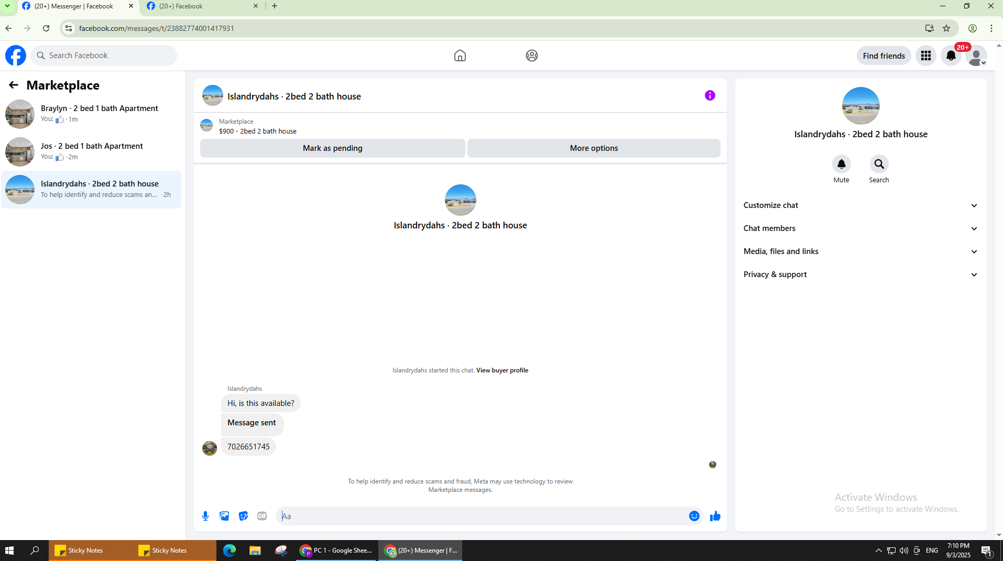Screen dimensions: 1003x561
Task: Mute this conversation with the bell icon
Action: (842, 164)
